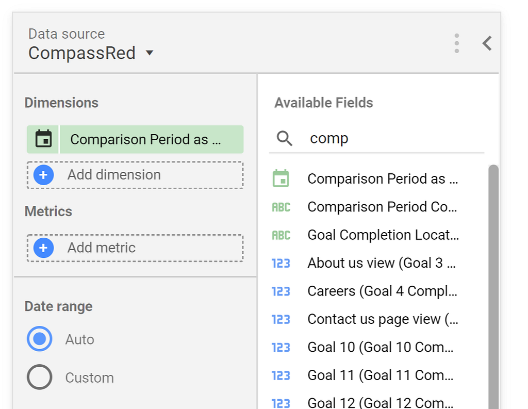Select the Comparison Period Co… field

point(382,207)
